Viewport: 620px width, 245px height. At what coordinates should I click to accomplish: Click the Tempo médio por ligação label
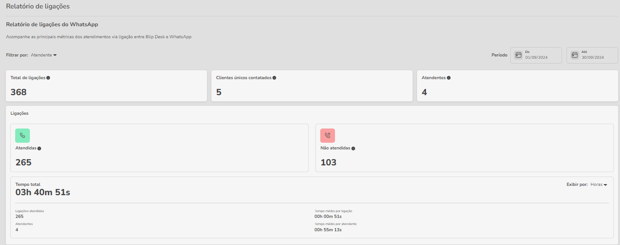click(x=333, y=211)
